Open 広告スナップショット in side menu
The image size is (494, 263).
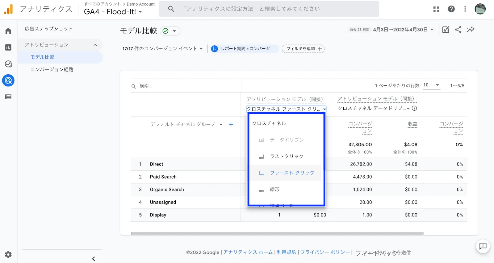[49, 29]
